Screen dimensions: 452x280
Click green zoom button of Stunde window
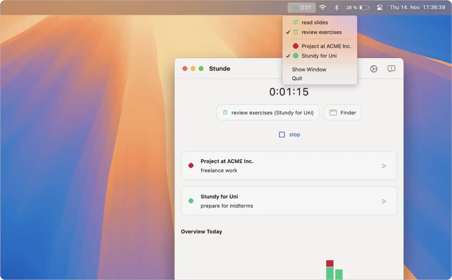pos(201,69)
